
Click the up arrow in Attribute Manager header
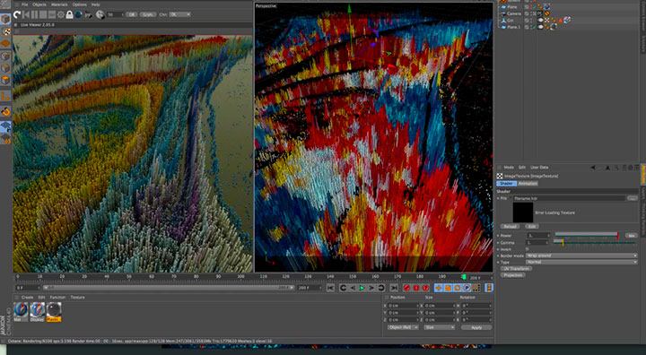pyautogui.click(x=607, y=168)
